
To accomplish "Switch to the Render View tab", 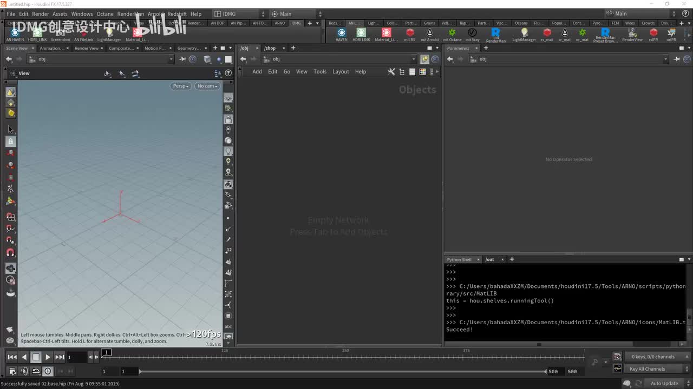I will point(86,48).
